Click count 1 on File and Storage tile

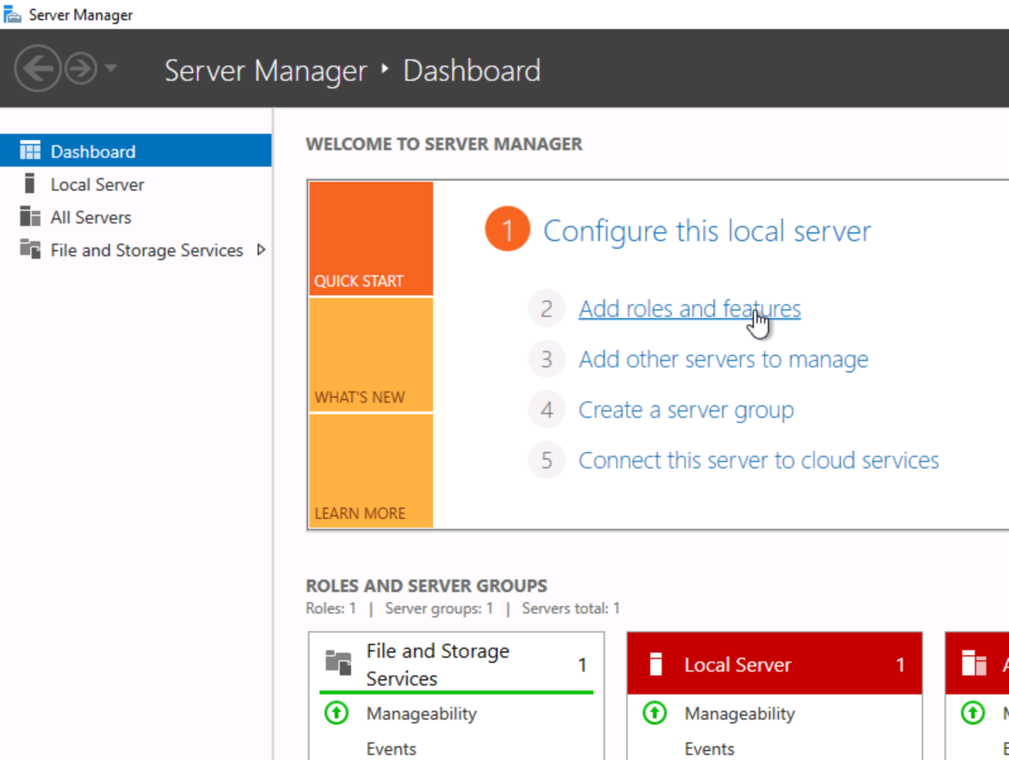582,665
